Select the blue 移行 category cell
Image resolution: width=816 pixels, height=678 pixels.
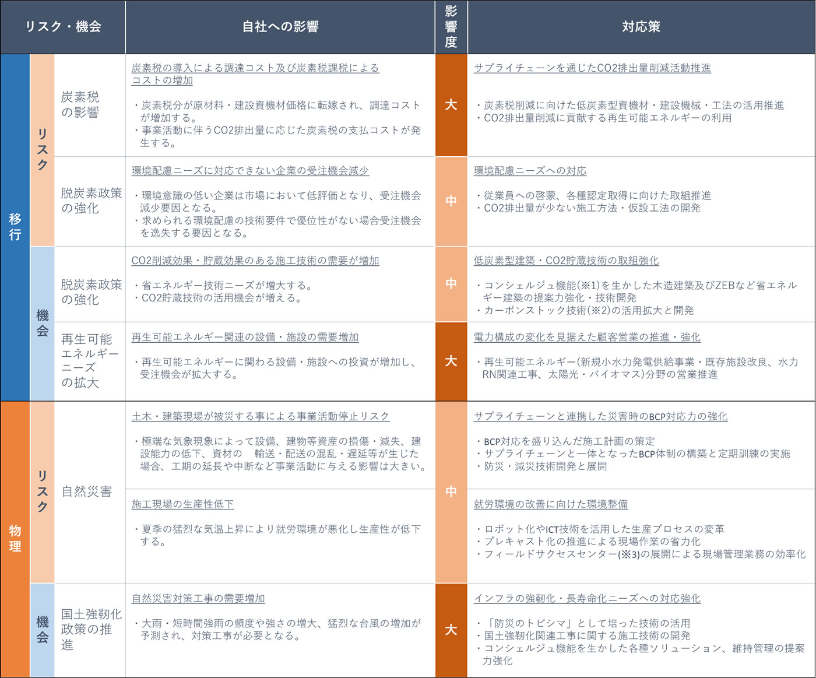pyautogui.click(x=15, y=227)
